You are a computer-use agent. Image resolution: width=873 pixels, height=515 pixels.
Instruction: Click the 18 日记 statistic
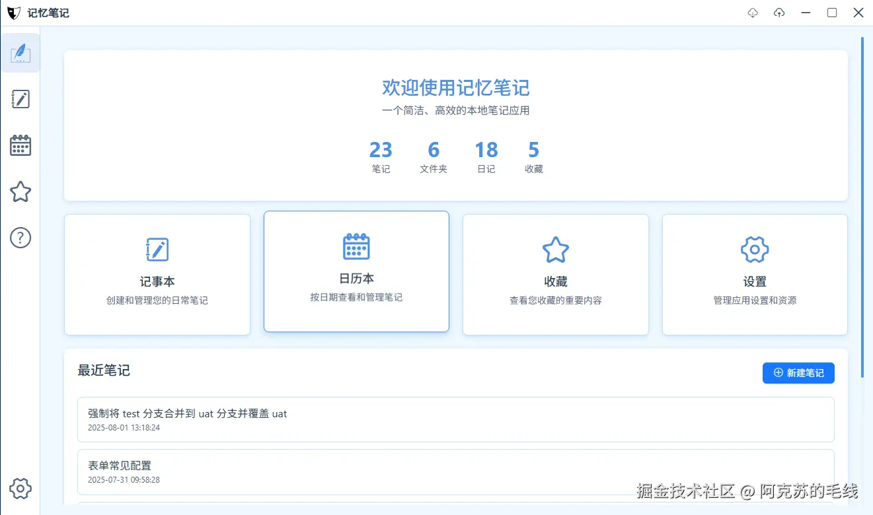click(x=486, y=156)
